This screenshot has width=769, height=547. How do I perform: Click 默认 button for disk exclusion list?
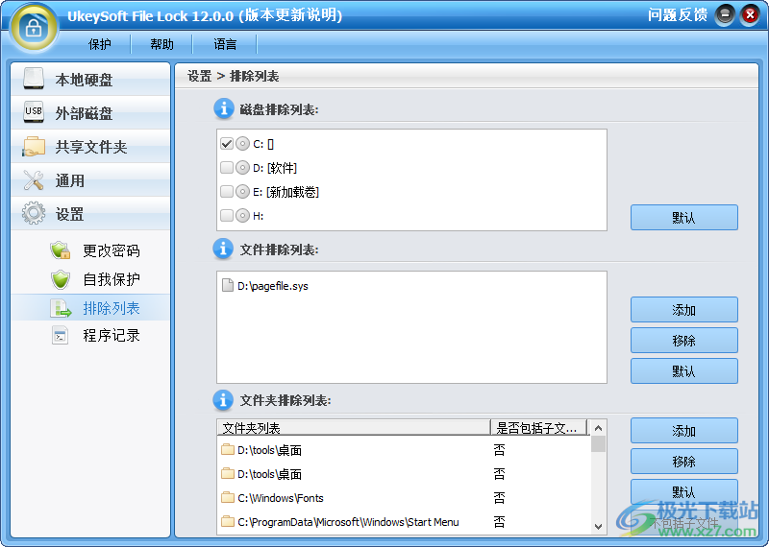click(684, 218)
